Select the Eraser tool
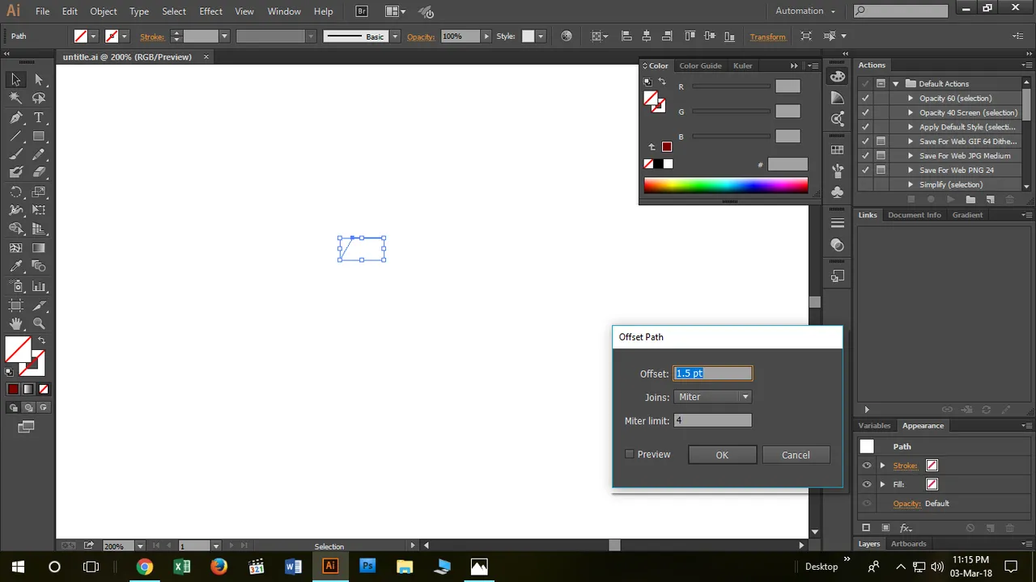The image size is (1036, 582). click(x=38, y=172)
